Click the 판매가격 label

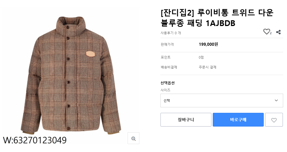(167, 44)
